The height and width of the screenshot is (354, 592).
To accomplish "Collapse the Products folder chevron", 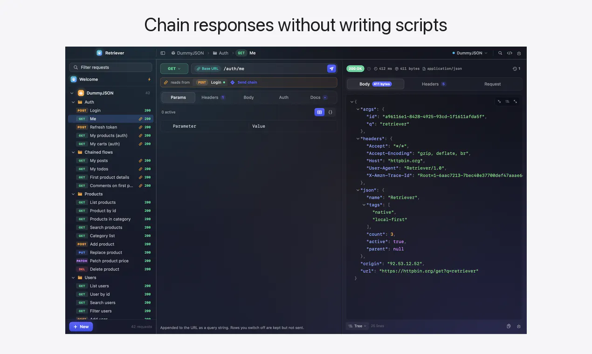I will pos(73,194).
